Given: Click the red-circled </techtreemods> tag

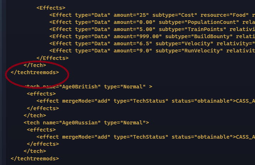Looking at the screenshot, I should pos(35,72).
